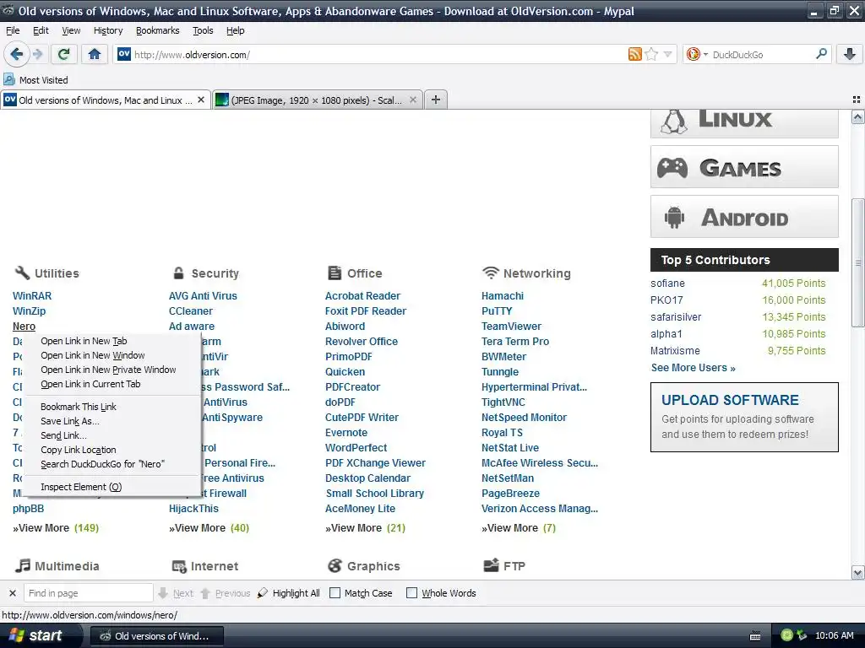Screen dimensions: 865x648
Task: Open the CCleaner link
Action: point(190,310)
